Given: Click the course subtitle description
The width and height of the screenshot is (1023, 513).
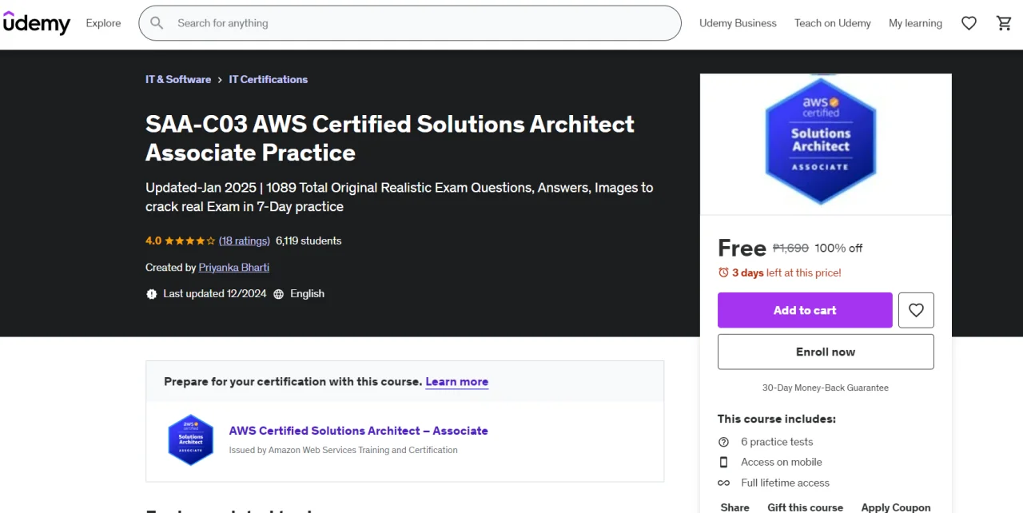Looking at the screenshot, I should click(400, 197).
